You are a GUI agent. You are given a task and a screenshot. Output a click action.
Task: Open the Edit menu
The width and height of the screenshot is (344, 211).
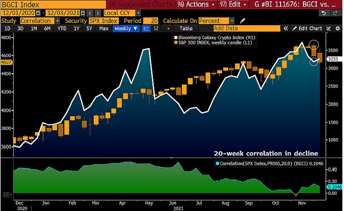(x=233, y=4)
